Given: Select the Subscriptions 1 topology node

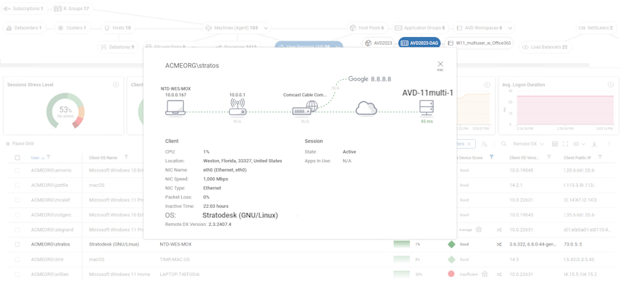Looking at the screenshot, I should 25,9.
